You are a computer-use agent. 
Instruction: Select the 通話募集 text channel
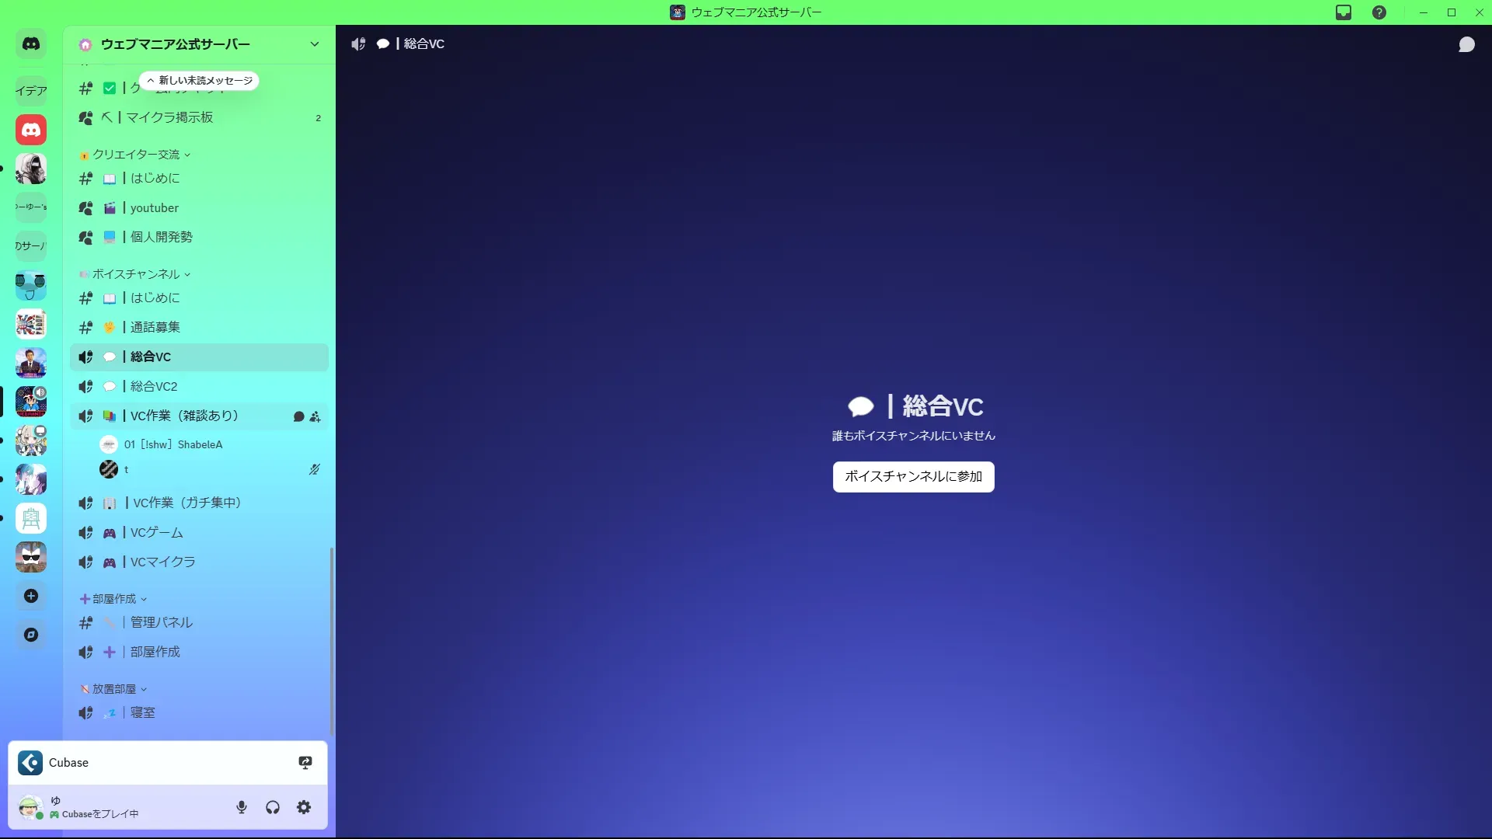155,327
